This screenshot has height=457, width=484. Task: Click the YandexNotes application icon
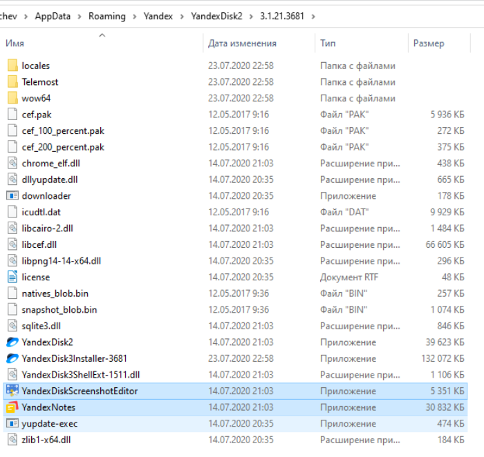12,407
